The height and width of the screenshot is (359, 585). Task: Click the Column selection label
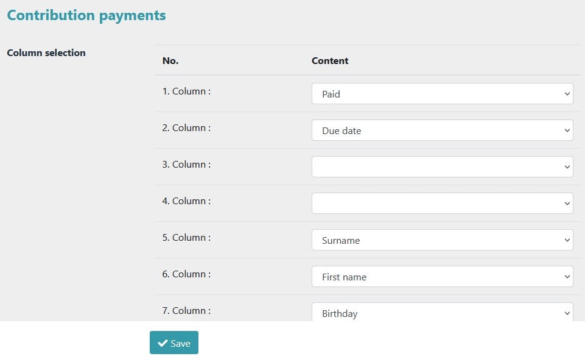[46, 53]
